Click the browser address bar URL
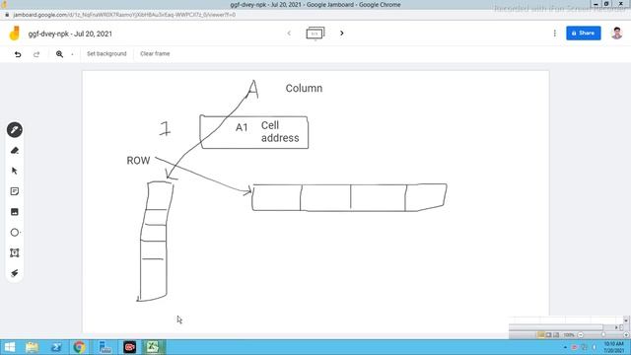 point(124,15)
